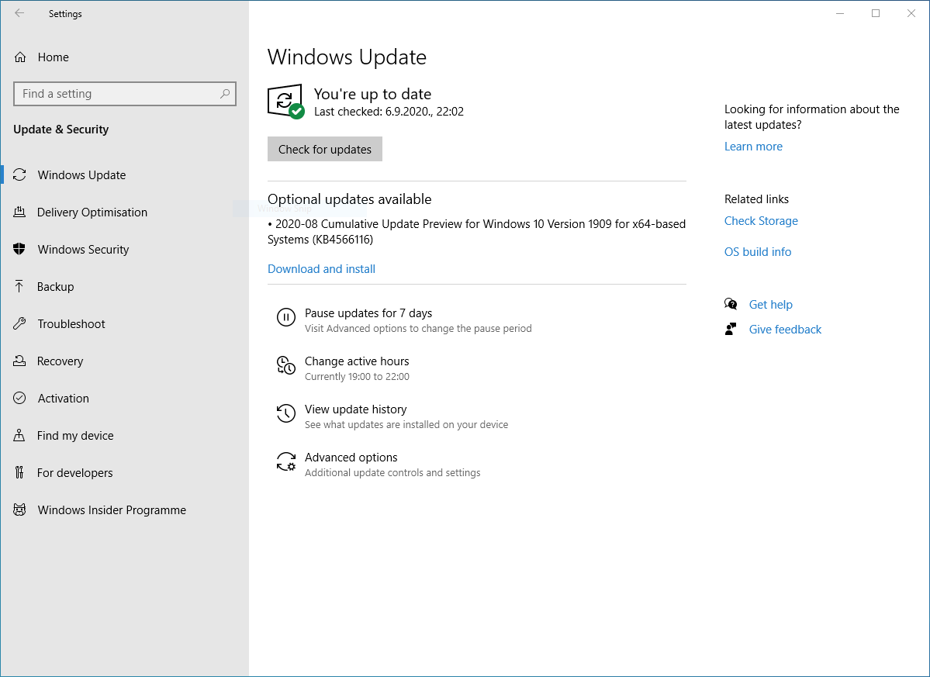Click the advanced options gear icon
930x677 pixels.
(x=286, y=461)
